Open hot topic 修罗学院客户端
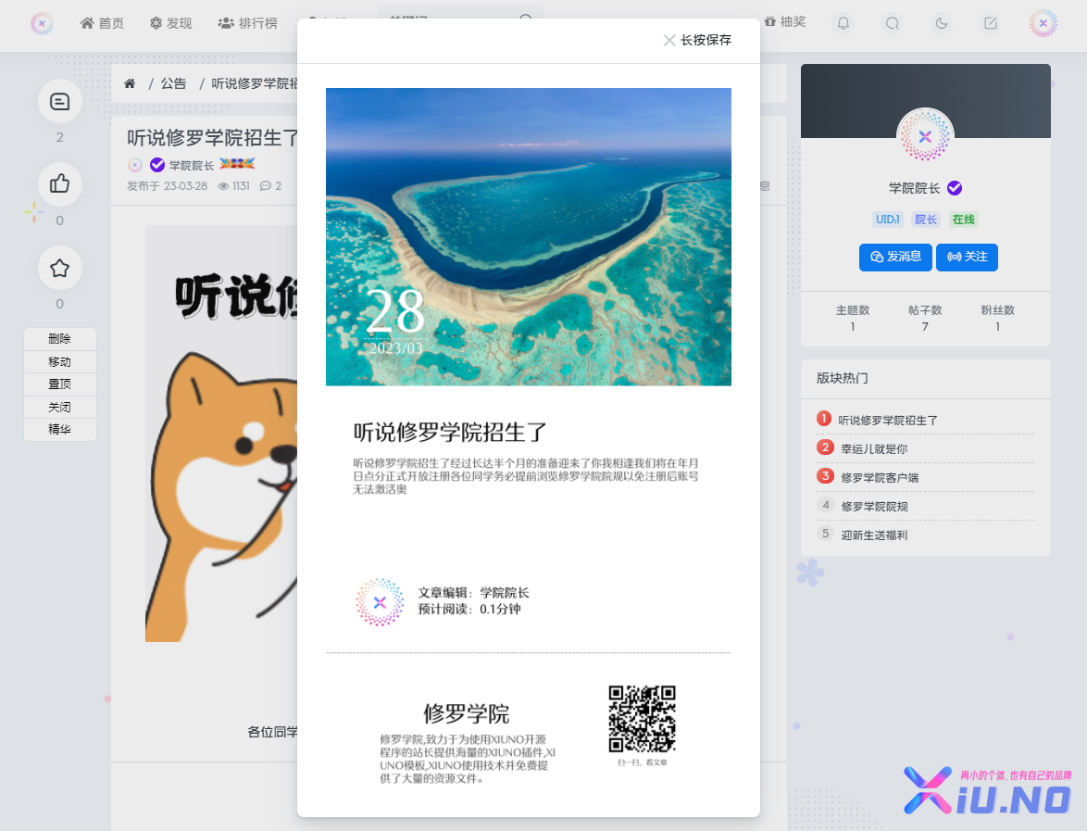The height and width of the screenshot is (831, 1087). [x=880, y=477]
